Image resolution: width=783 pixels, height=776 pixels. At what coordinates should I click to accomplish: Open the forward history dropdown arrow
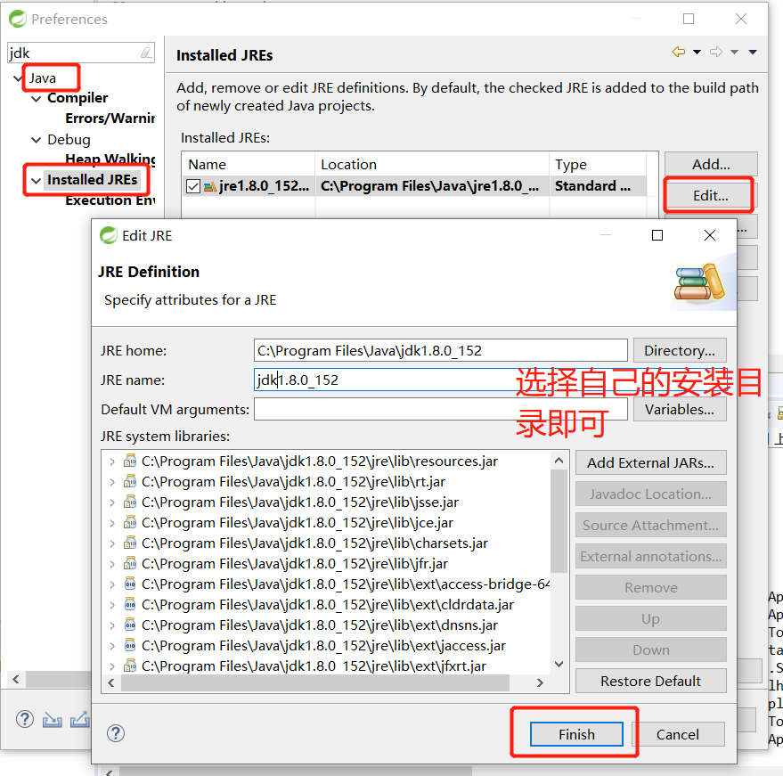[735, 52]
